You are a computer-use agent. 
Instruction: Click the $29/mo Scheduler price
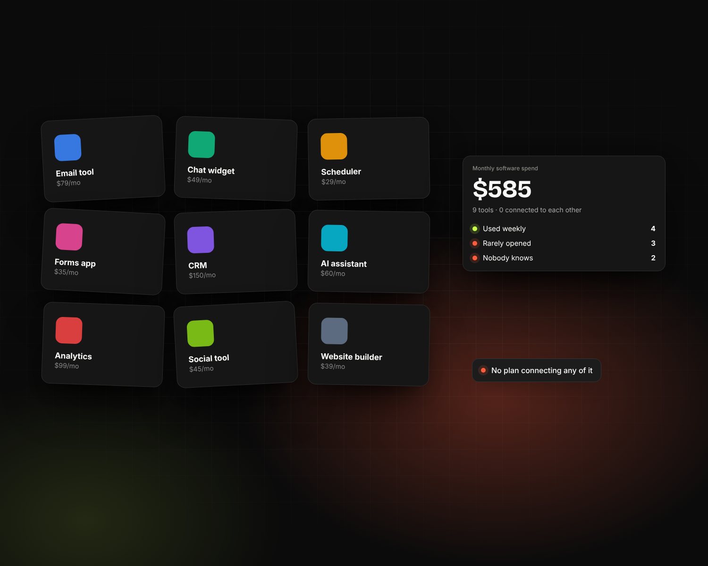pos(334,182)
